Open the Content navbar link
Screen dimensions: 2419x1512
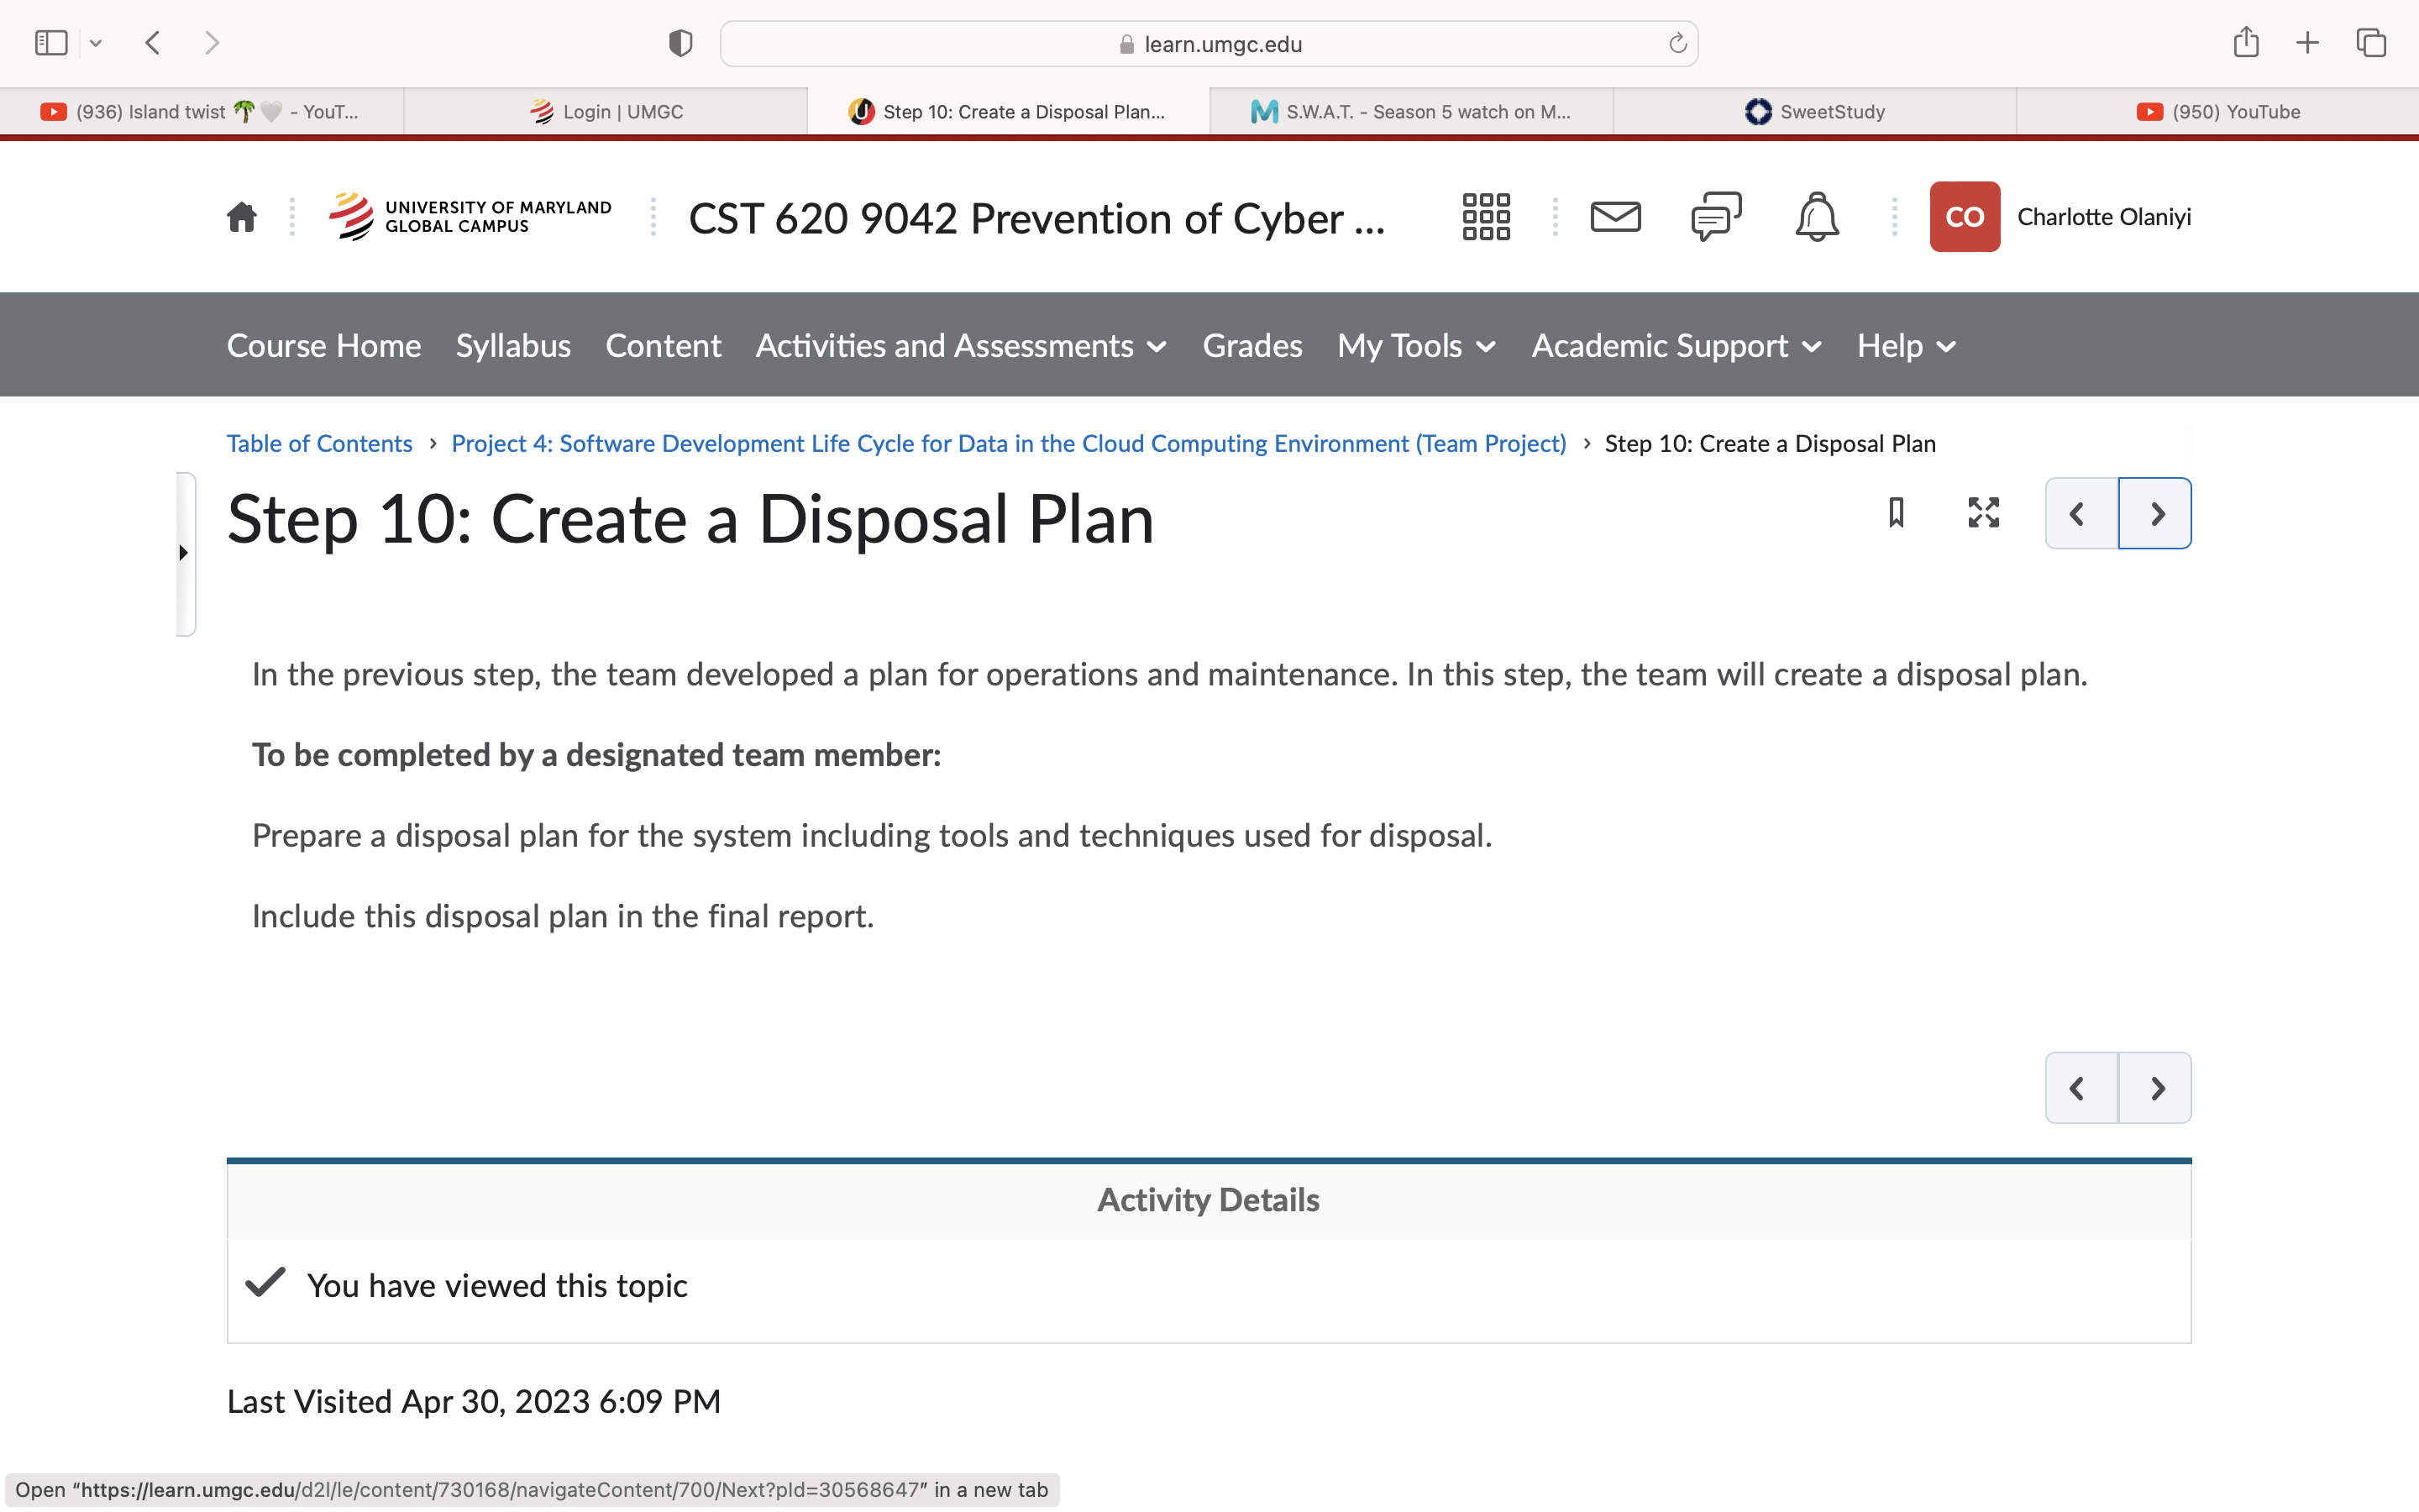[x=663, y=346]
